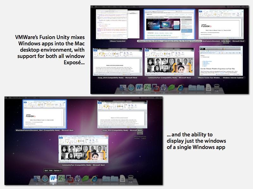The image size is (253, 189).
Task: Click highlighted Word icon in lower dock
Action: (x=53, y=178)
